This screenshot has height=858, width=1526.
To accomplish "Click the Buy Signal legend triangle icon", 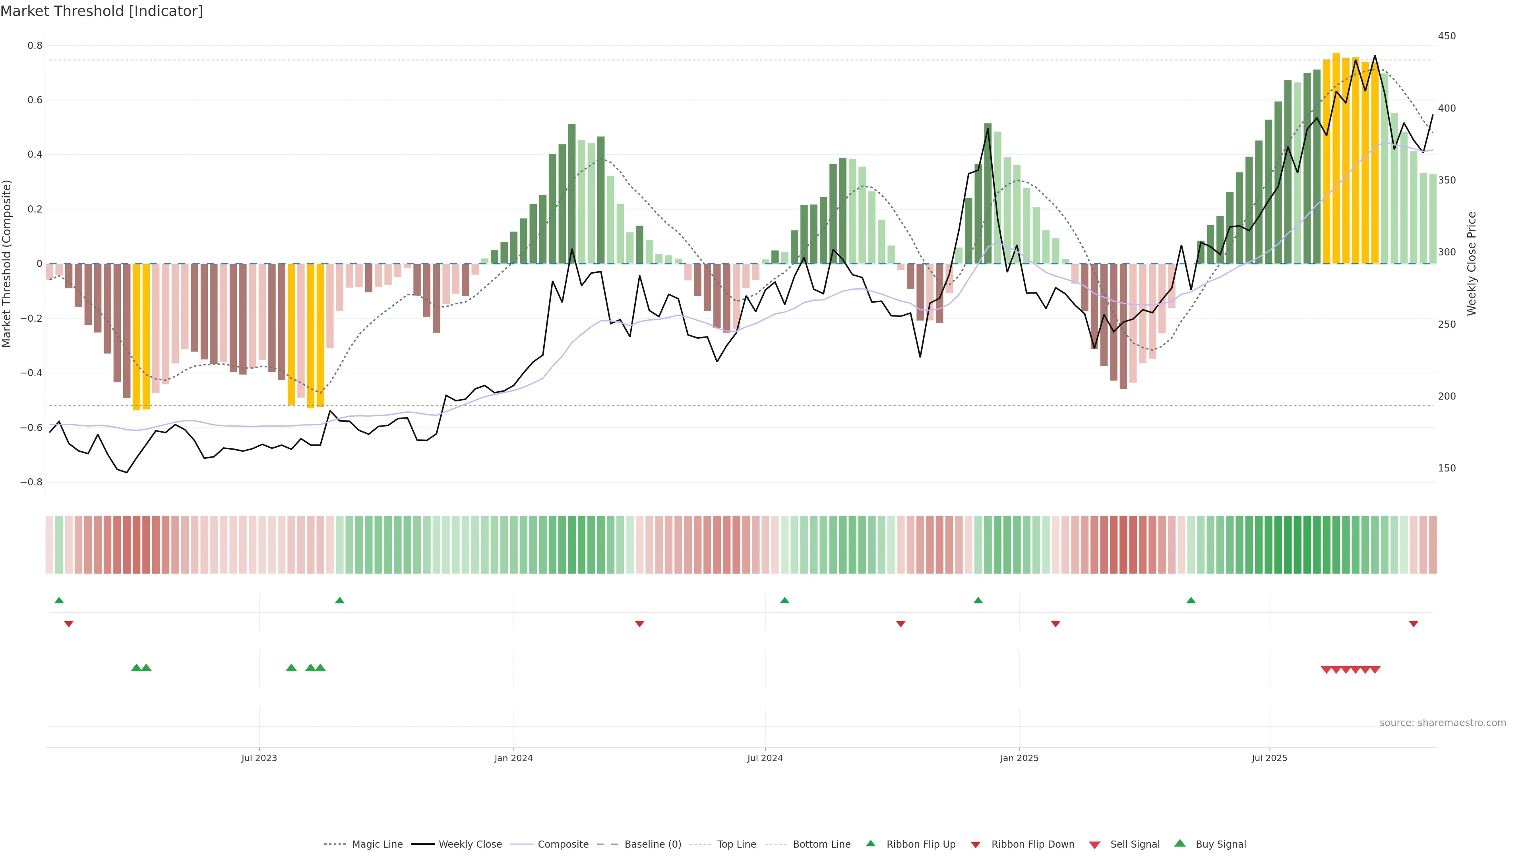I will click(x=1180, y=843).
